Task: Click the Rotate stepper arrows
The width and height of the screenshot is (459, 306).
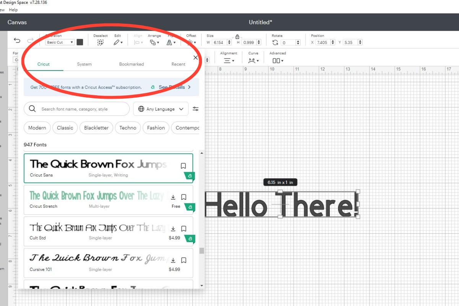Action: (298, 42)
